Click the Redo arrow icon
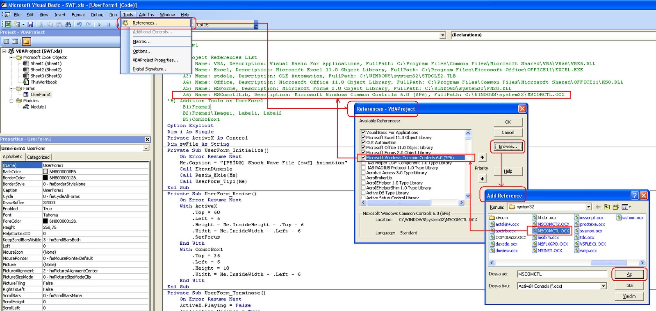This screenshot has width=656, height=311. (x=88, y=25)
